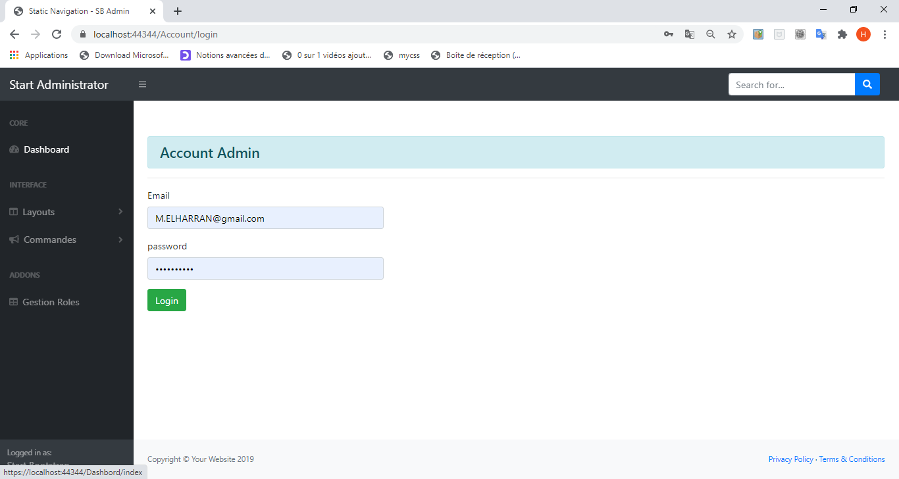Click the blue search magnifier button
The height and width of the screenshot is (479, 899).
pyautogui.click(x=867, y=84)
